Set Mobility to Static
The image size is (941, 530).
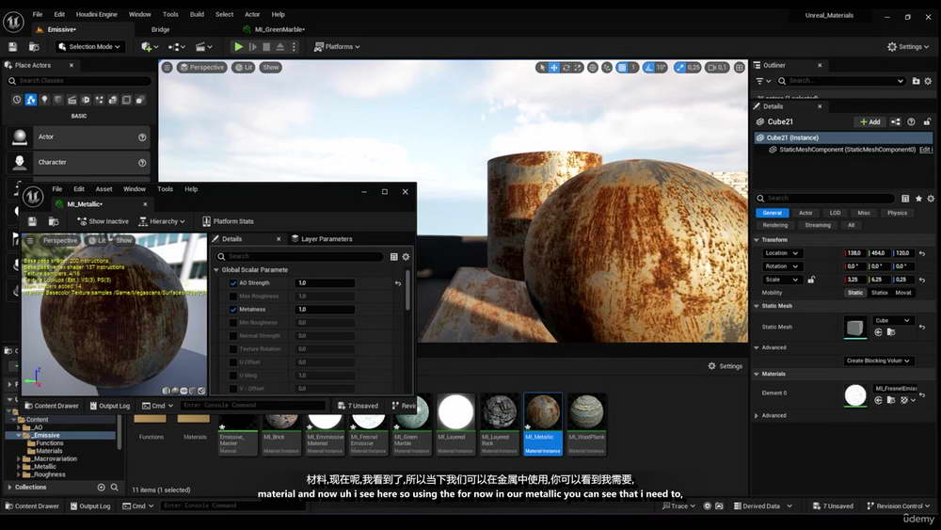(855, 293)
